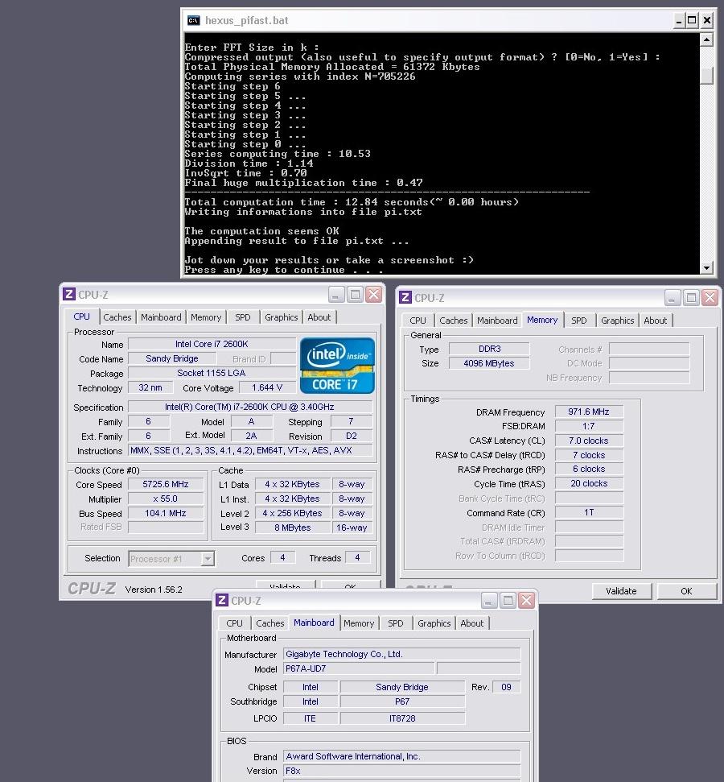Open Graphics tab in the CPU-Z CPU window
Viewport: 724px width, 782px height.
pos(281,317)
